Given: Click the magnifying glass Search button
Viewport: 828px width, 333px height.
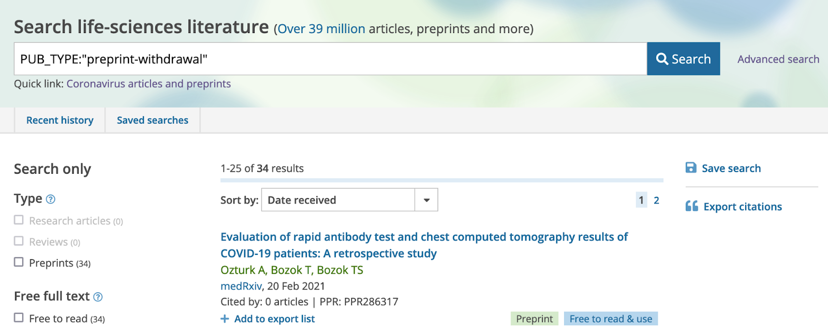Looking at the screenshot, I should pyautogui.click(x=683, y=59).
